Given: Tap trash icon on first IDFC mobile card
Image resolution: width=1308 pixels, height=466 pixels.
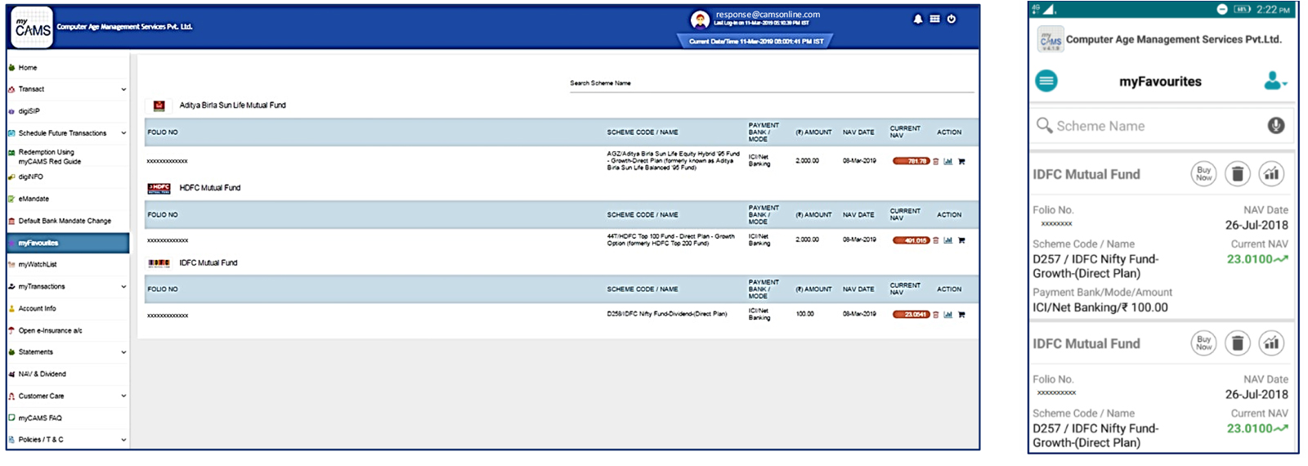Looking at the screenshot, I should pyautogui.click(x=1238, y=174).
